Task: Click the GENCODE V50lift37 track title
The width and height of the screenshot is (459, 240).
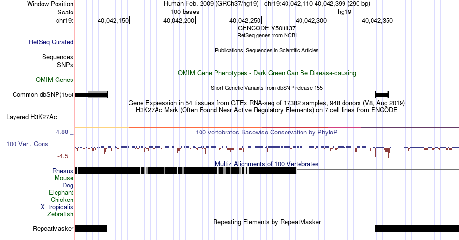Action: pos(267,28)
